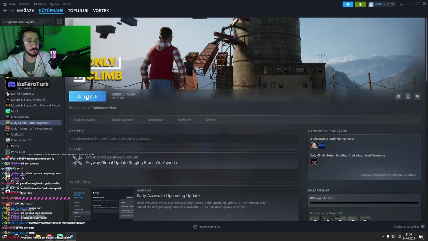This screenshot has height=241, width=428.
Task: Go forward with the right arrow
Action: tap(12, 11)
